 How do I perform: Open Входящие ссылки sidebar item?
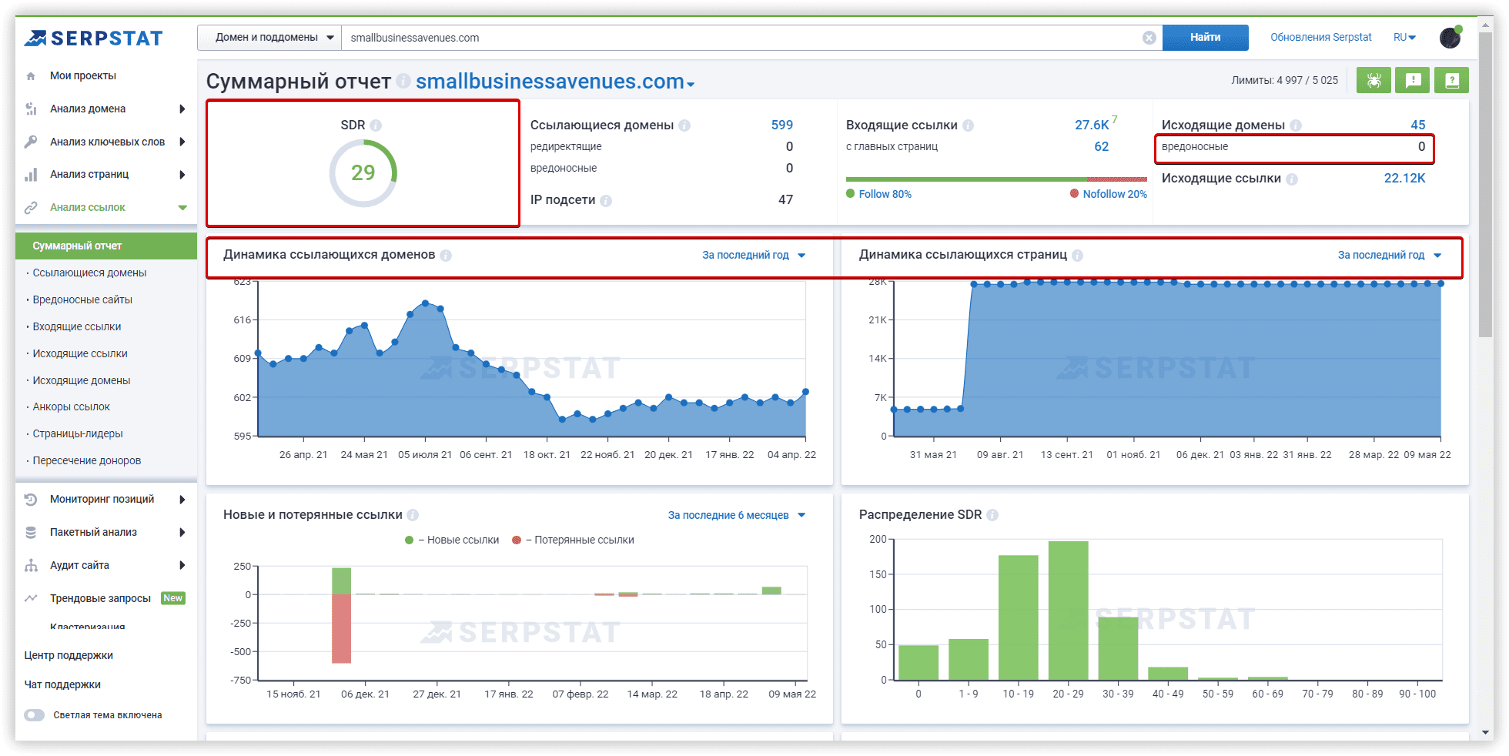pyautogui.click(x=77, y=327)
